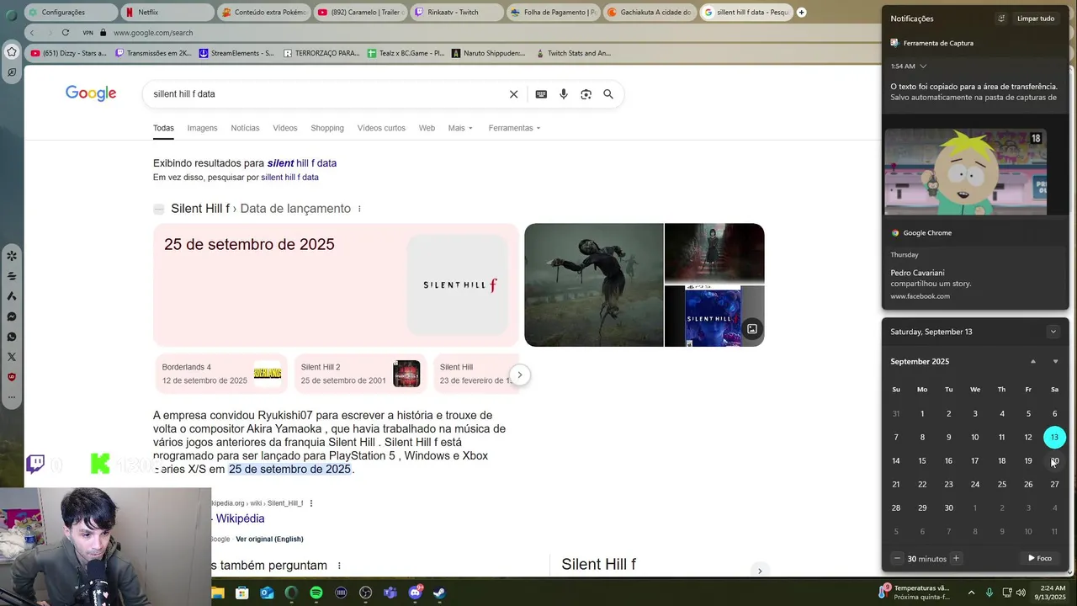Image resolution: width=1077 pixels, height=606 pixels.
Task: Switch to the Rinkaatv - Twitch browser tab
Action: click(457, 12)
